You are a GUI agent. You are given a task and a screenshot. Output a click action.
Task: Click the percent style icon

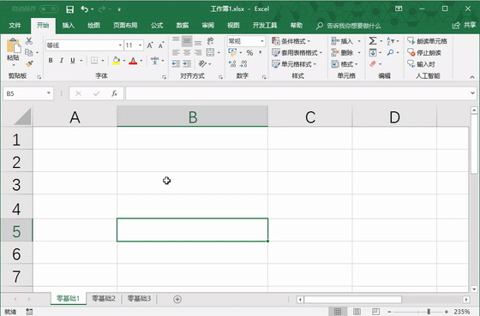click(x=249, y=52)
